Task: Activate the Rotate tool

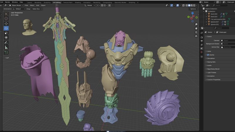Action: 6,28
